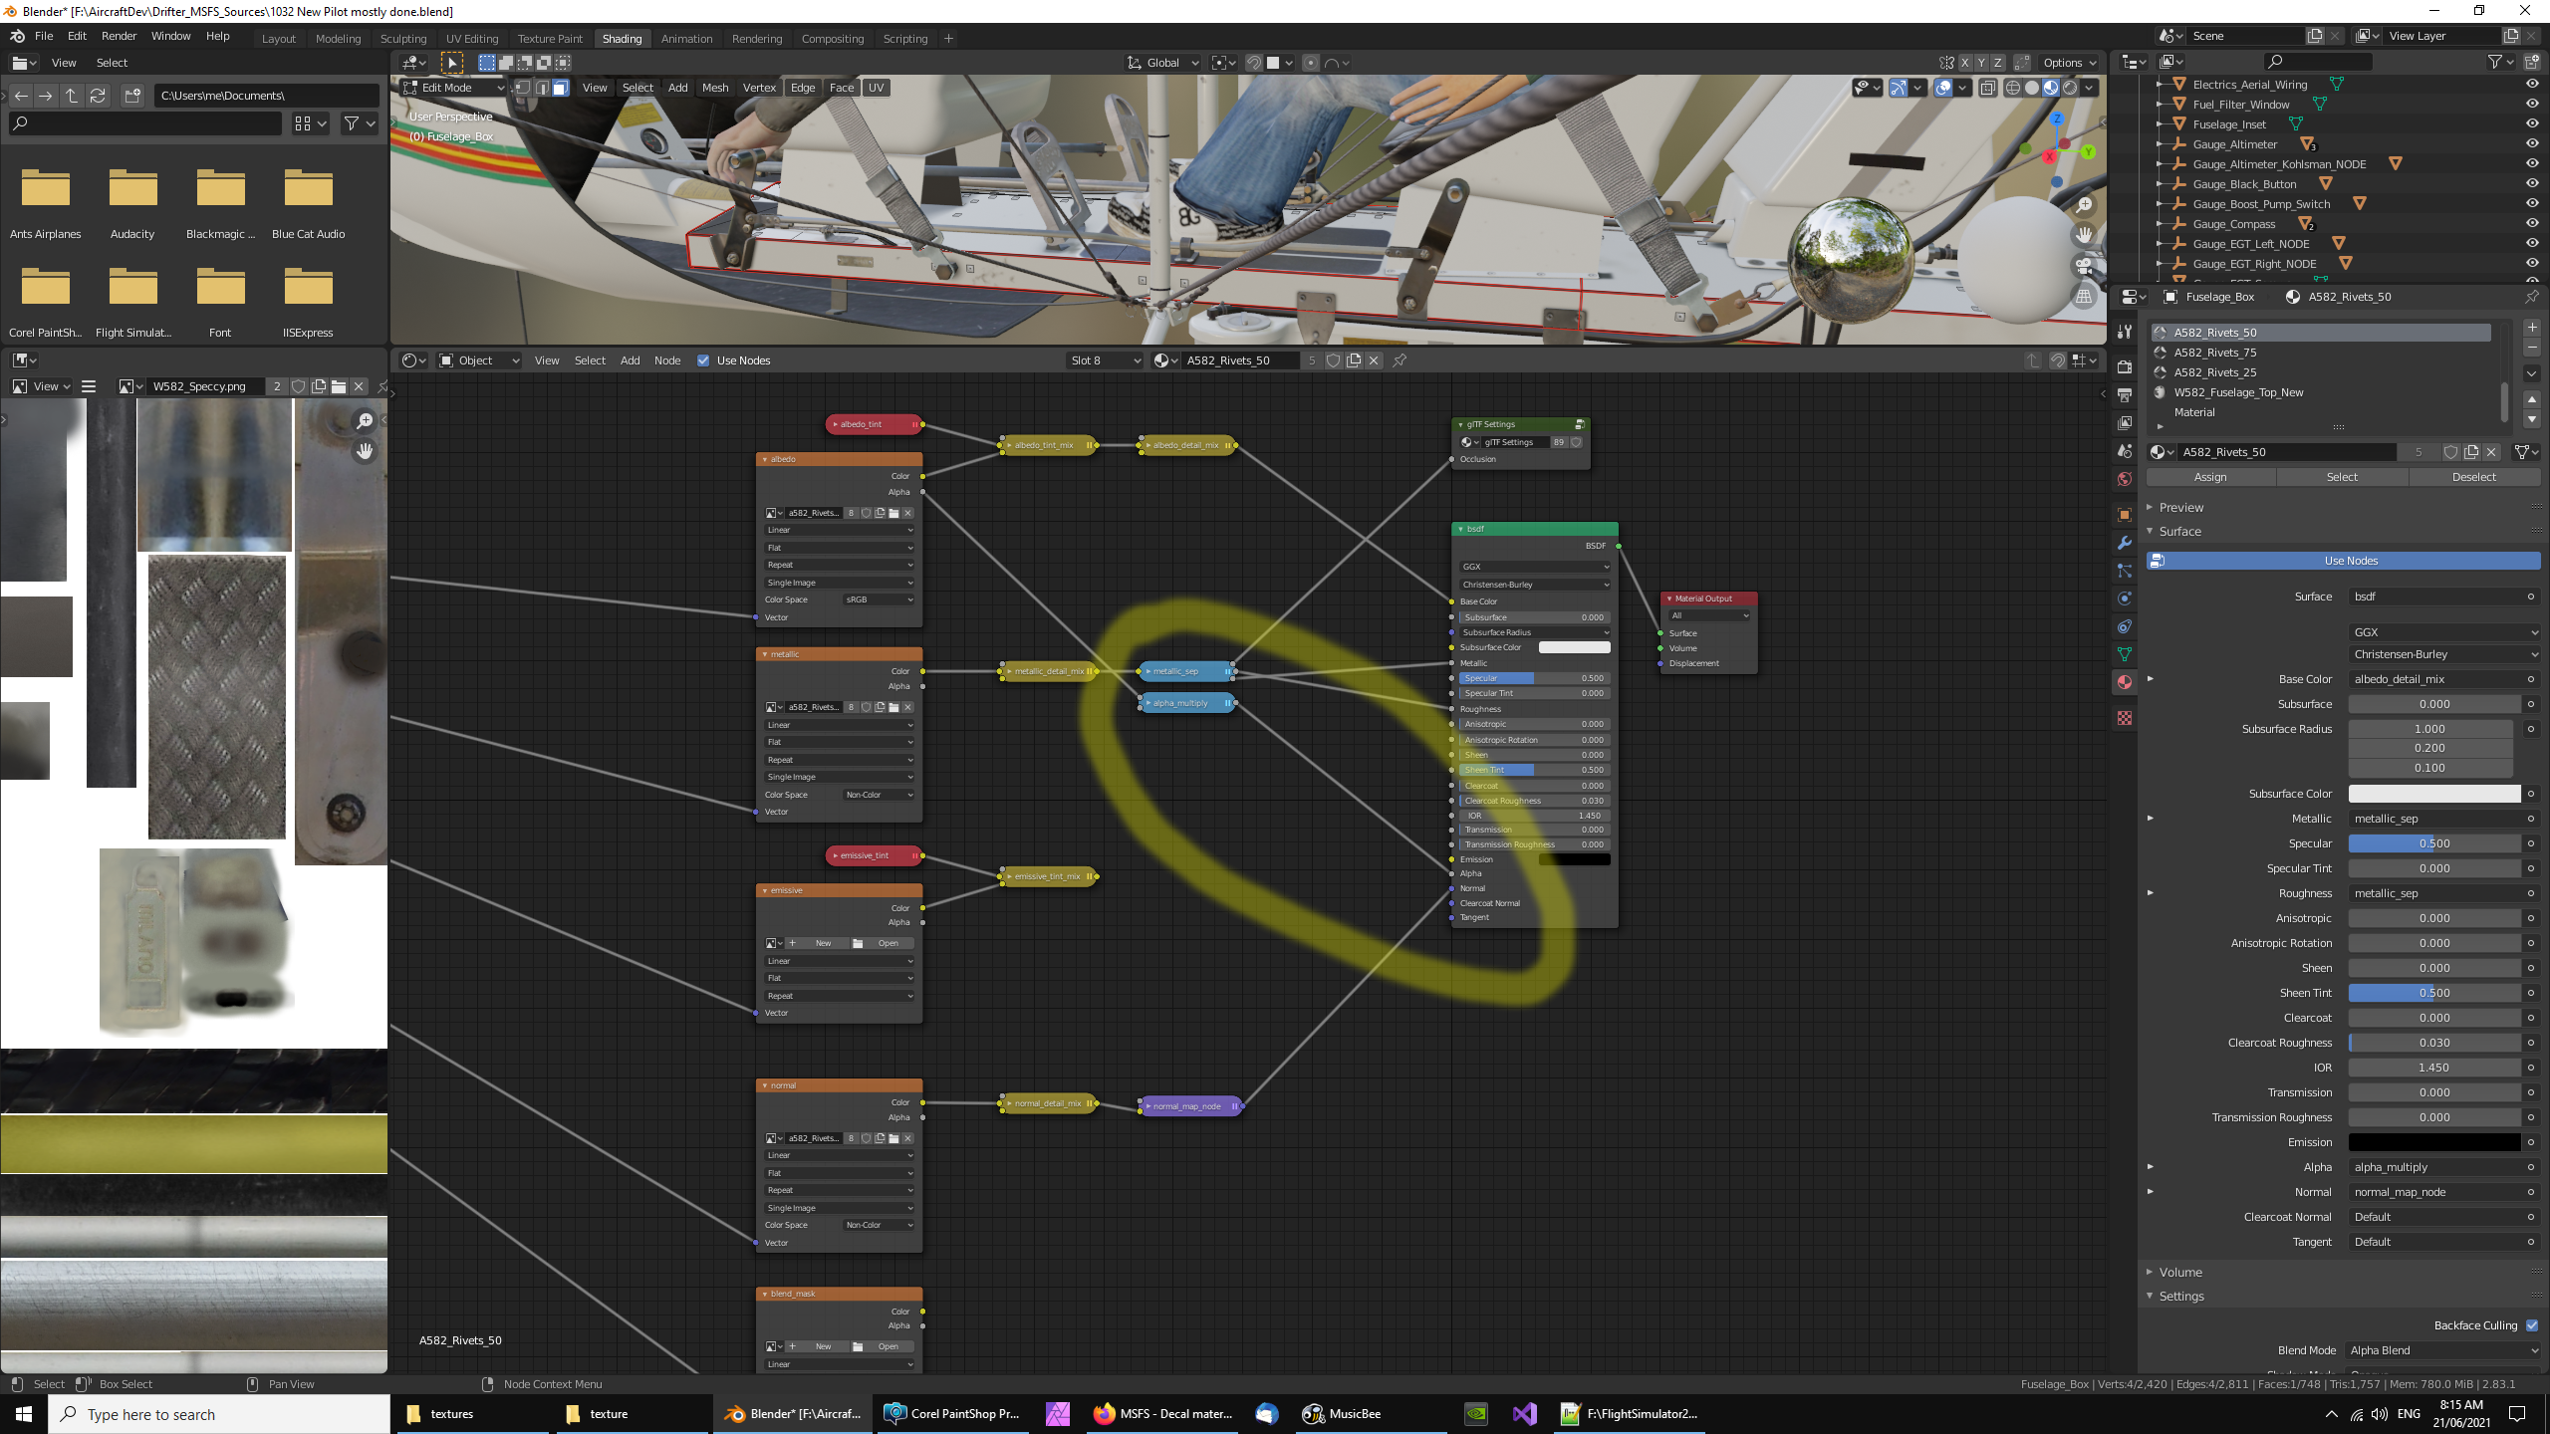The height and width of the screenshot is (1434, 2550).
Task: Switch to the Texture Paint workspace tab
Action: 550,39
